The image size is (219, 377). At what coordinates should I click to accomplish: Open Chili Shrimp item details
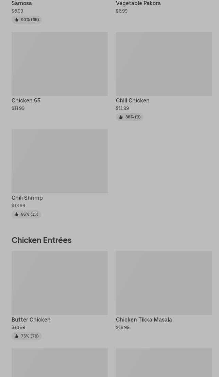[x=27, y=198]
